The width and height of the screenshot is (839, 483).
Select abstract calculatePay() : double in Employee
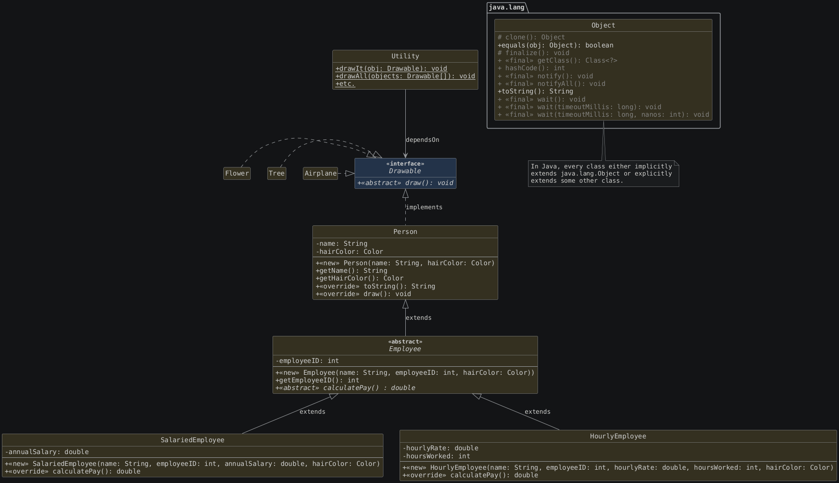[x=346, y=388]
